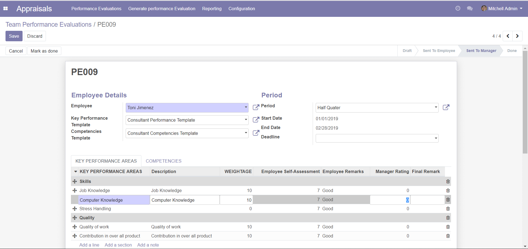Expand the Employee dropdown
Screen dimensions: 528x249
(246, 108)
